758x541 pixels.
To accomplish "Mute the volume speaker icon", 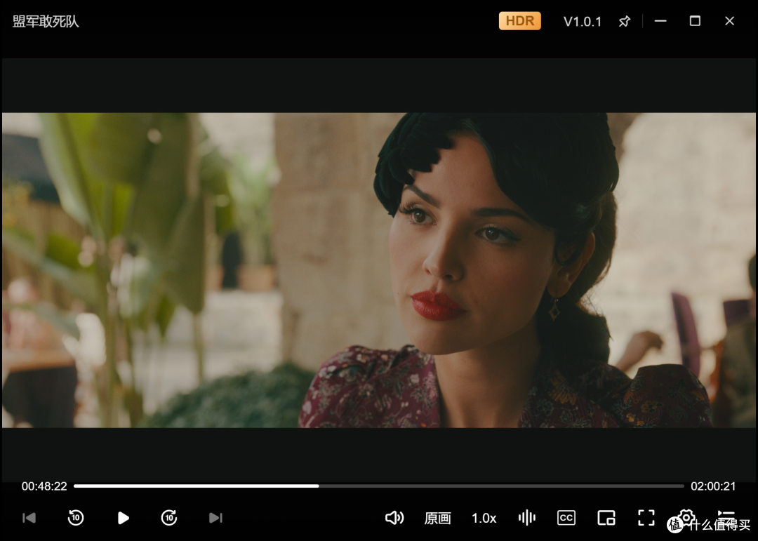I will pos(394,518).
